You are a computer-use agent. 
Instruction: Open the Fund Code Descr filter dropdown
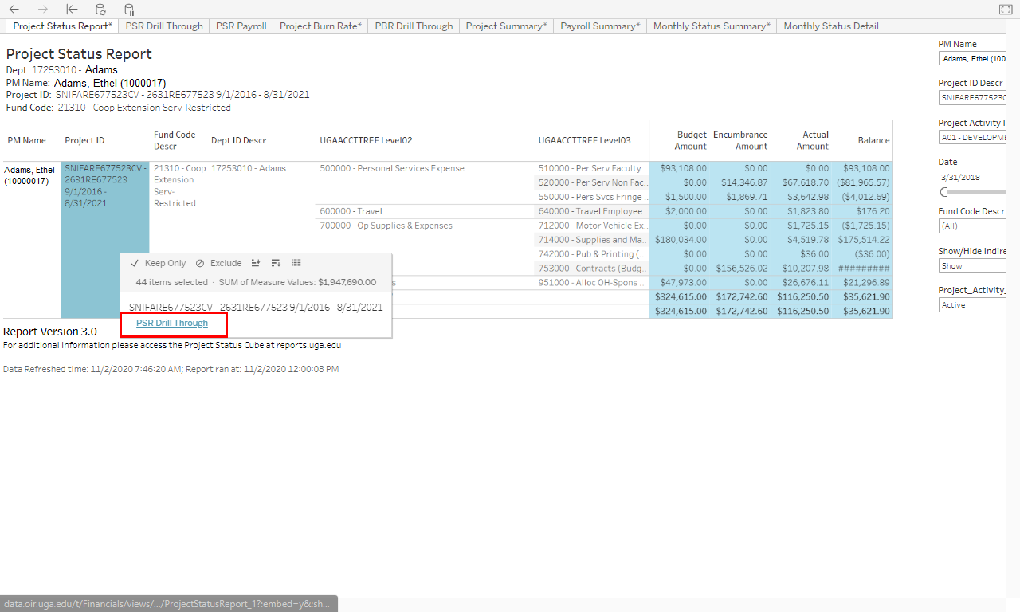(973, 226)
